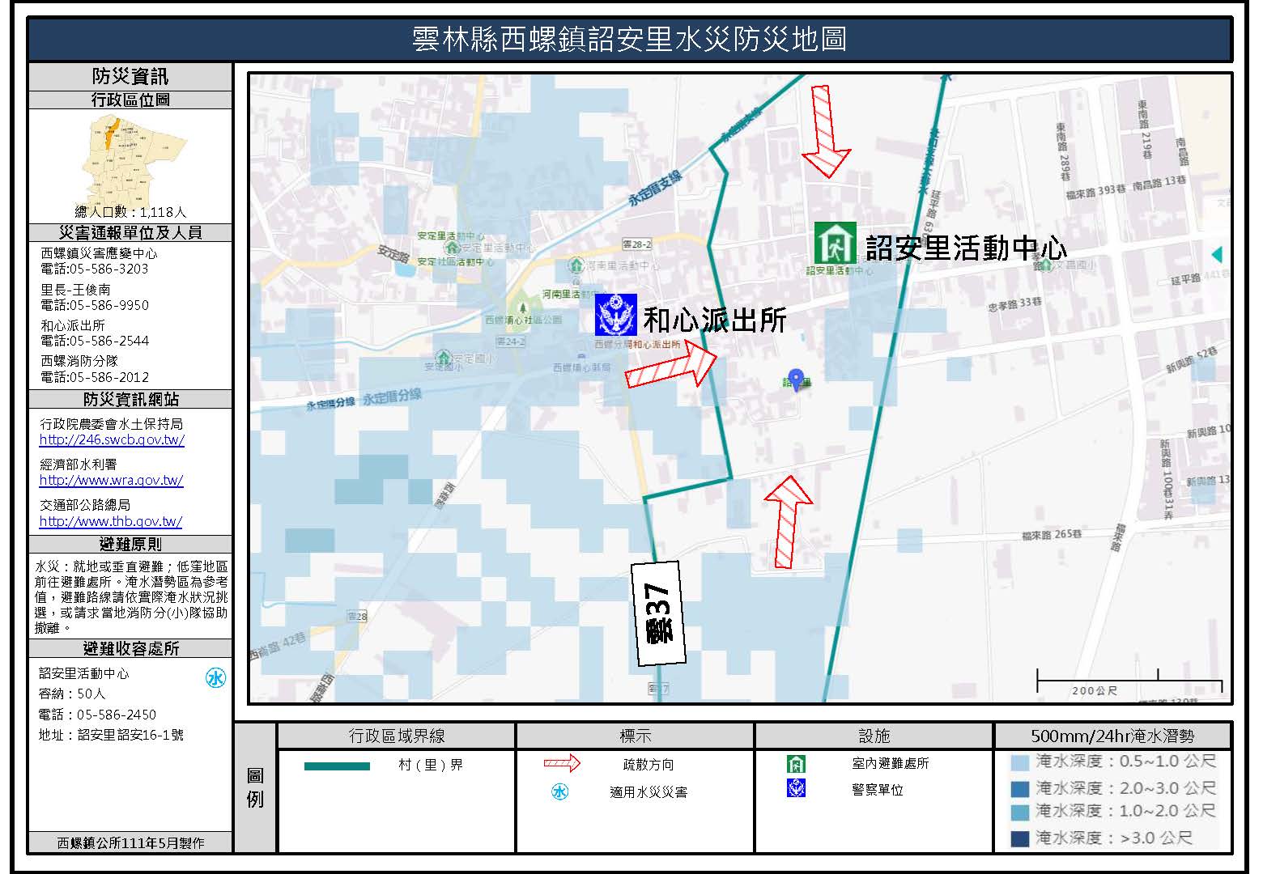The width and height of the screenshot is (1263, 874).
Task: Click the 行政區域界線 legend header
Action: [x=397, y=736]
